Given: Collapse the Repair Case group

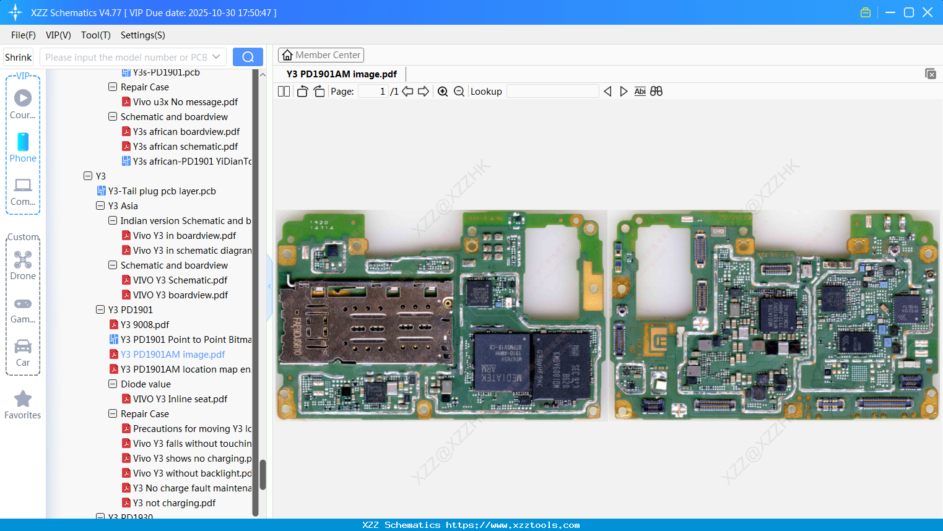Looking at the screenshot, I should [x=112, y=413].
